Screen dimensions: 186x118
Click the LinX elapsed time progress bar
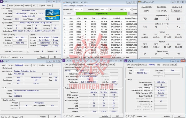(x=102, y=14)
